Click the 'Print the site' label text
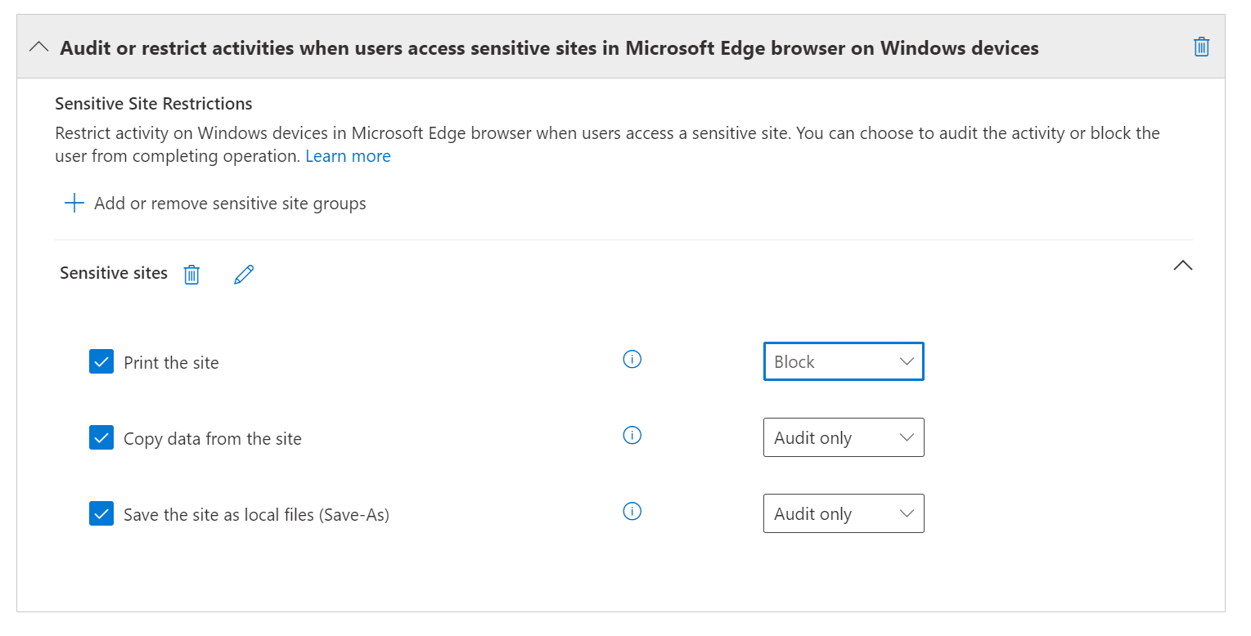The image size is (1251, 636). tap(171, 363)
